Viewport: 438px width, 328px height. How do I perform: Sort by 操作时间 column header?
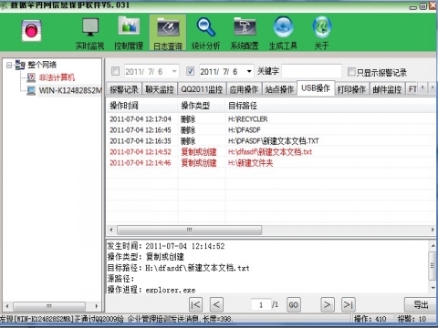coord(141,106)
